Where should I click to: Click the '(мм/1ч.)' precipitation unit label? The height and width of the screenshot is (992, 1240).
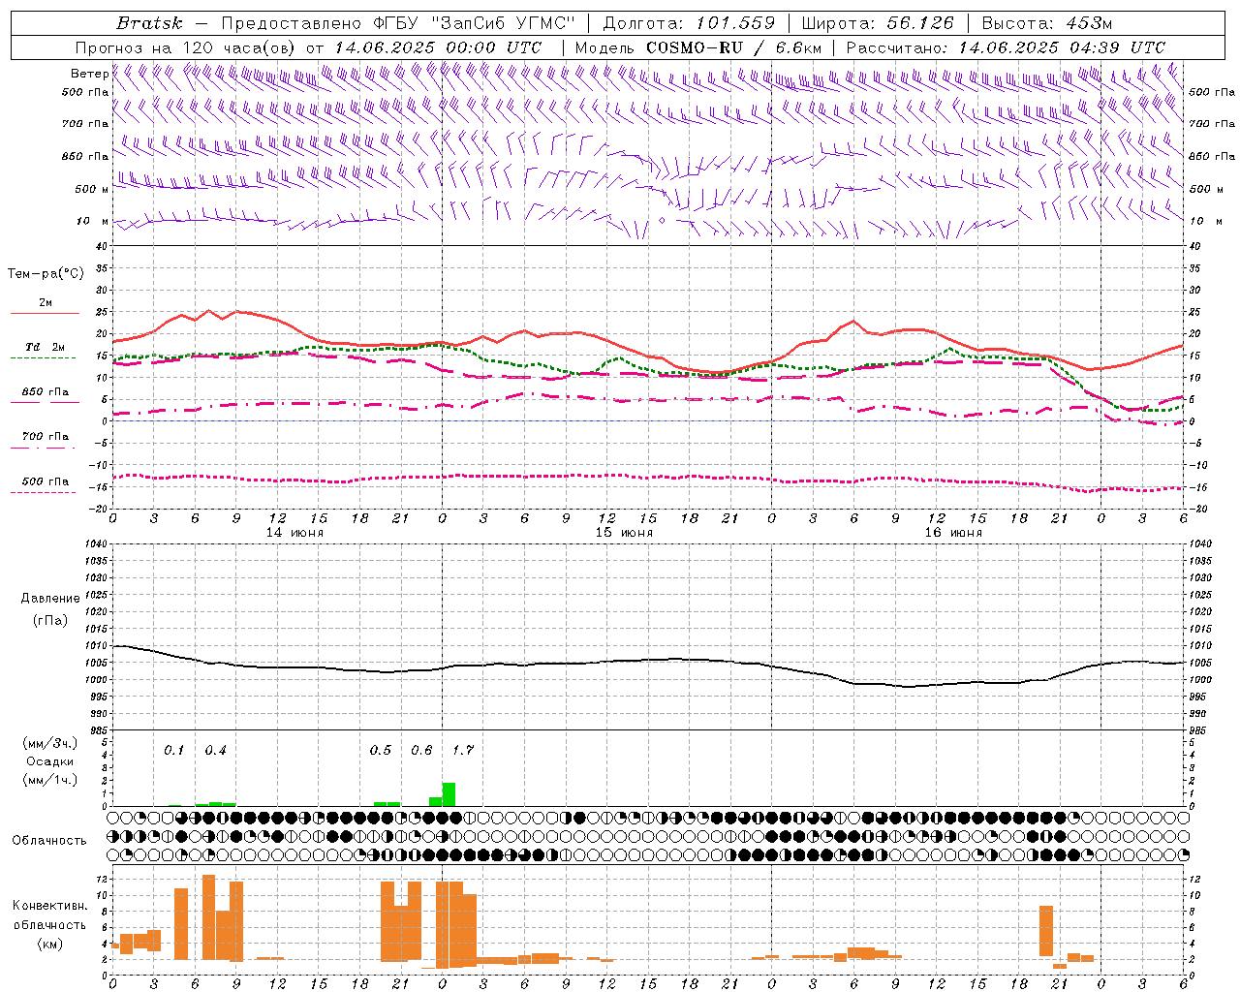[50, 780]
